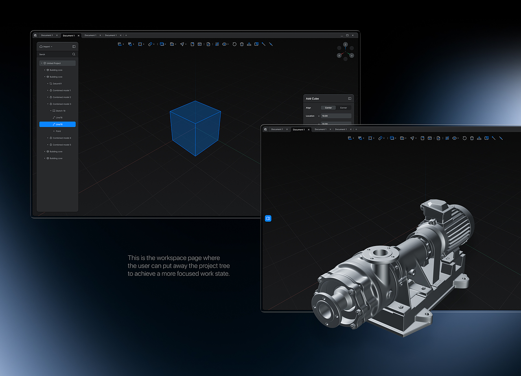Collapse the Add Cube panel with its panel icon
This screenshot has height=376, width=521.
pos(350,99)
